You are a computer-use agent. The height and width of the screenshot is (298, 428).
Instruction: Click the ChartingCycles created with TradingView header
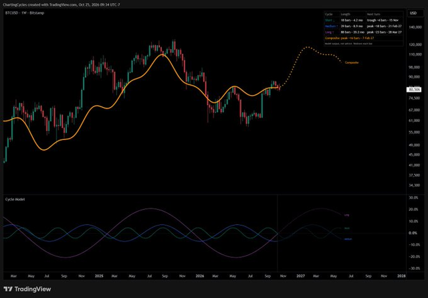[62, 5]
